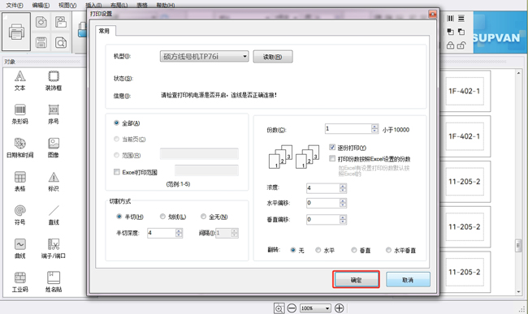The image size is (528, 314).
Task: Click the 取消 cancel button
Action: (408, 279)
